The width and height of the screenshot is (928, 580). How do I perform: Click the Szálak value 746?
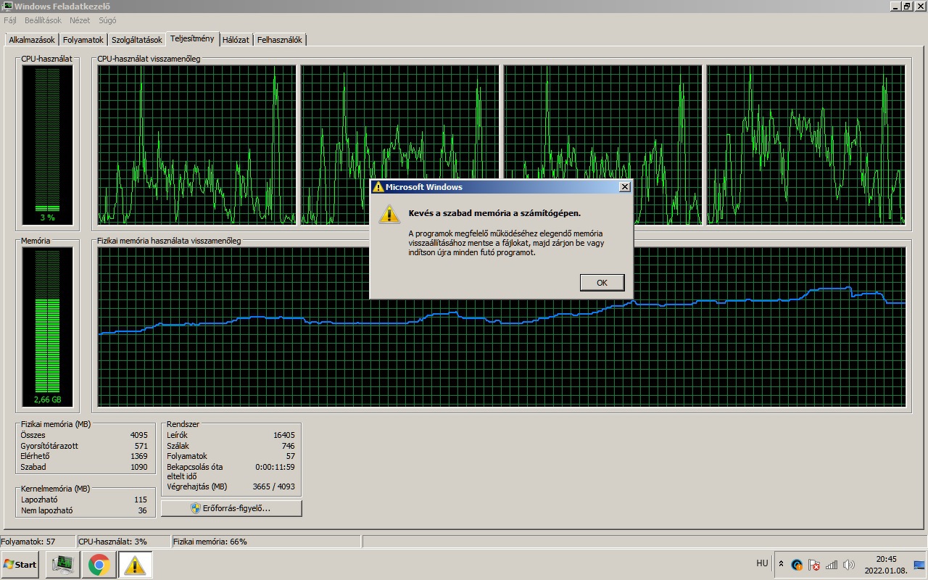pyautogui.click(x=288, y=446)
